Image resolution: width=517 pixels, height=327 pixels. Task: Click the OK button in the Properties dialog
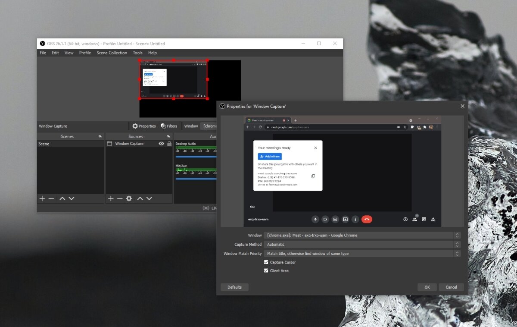427,287
